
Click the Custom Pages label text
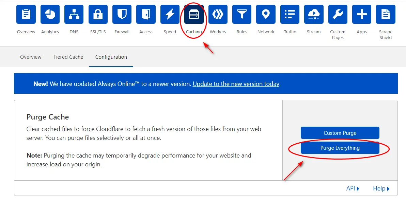(x=338, y=35)
